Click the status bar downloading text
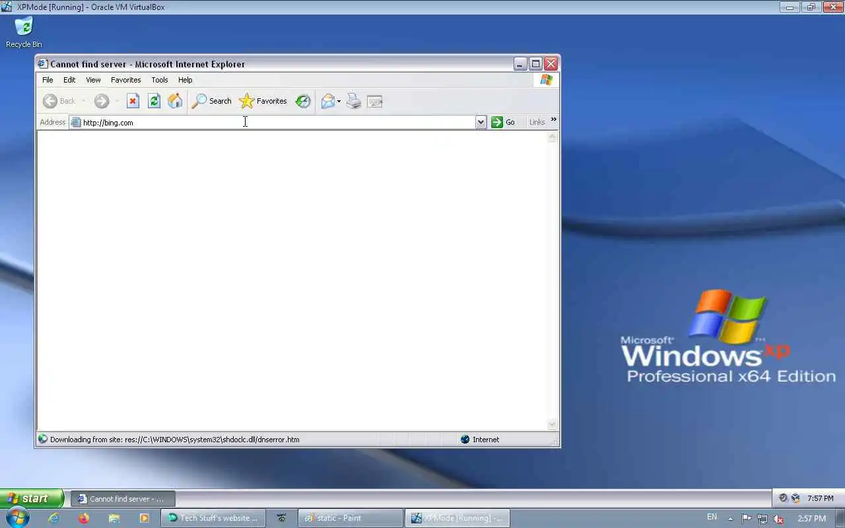The image size is (845, 528). [174, 440]
